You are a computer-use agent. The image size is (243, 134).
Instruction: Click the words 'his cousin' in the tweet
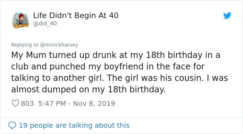coord(182,78)
